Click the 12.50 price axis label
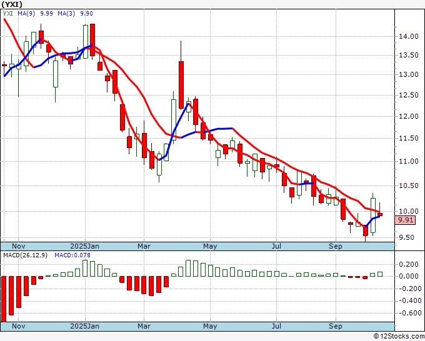Screen dimensions: 425x341 coord(409,95)
